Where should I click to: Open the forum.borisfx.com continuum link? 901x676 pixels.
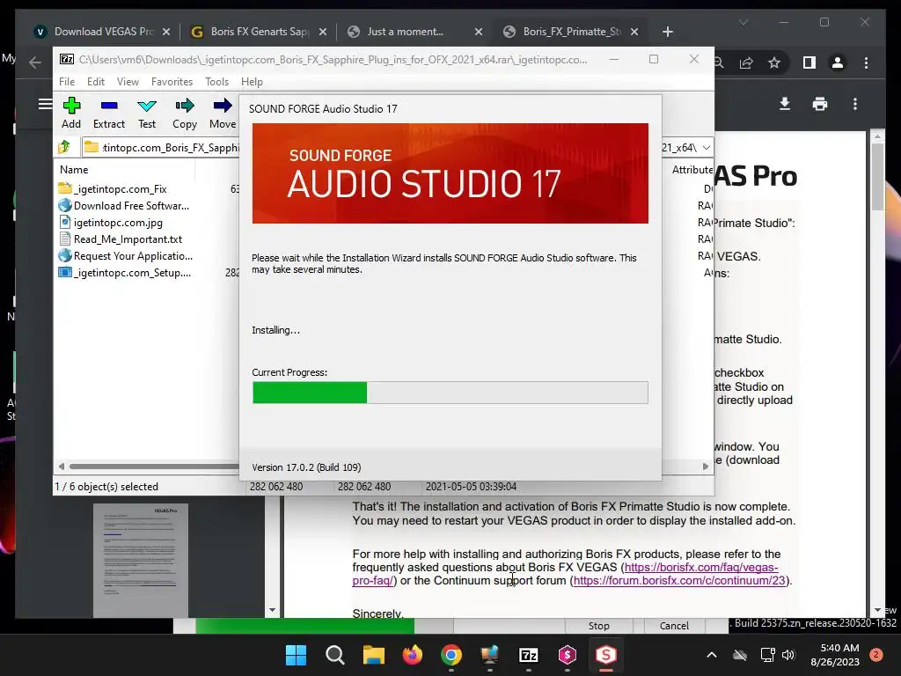click(679, 581)
